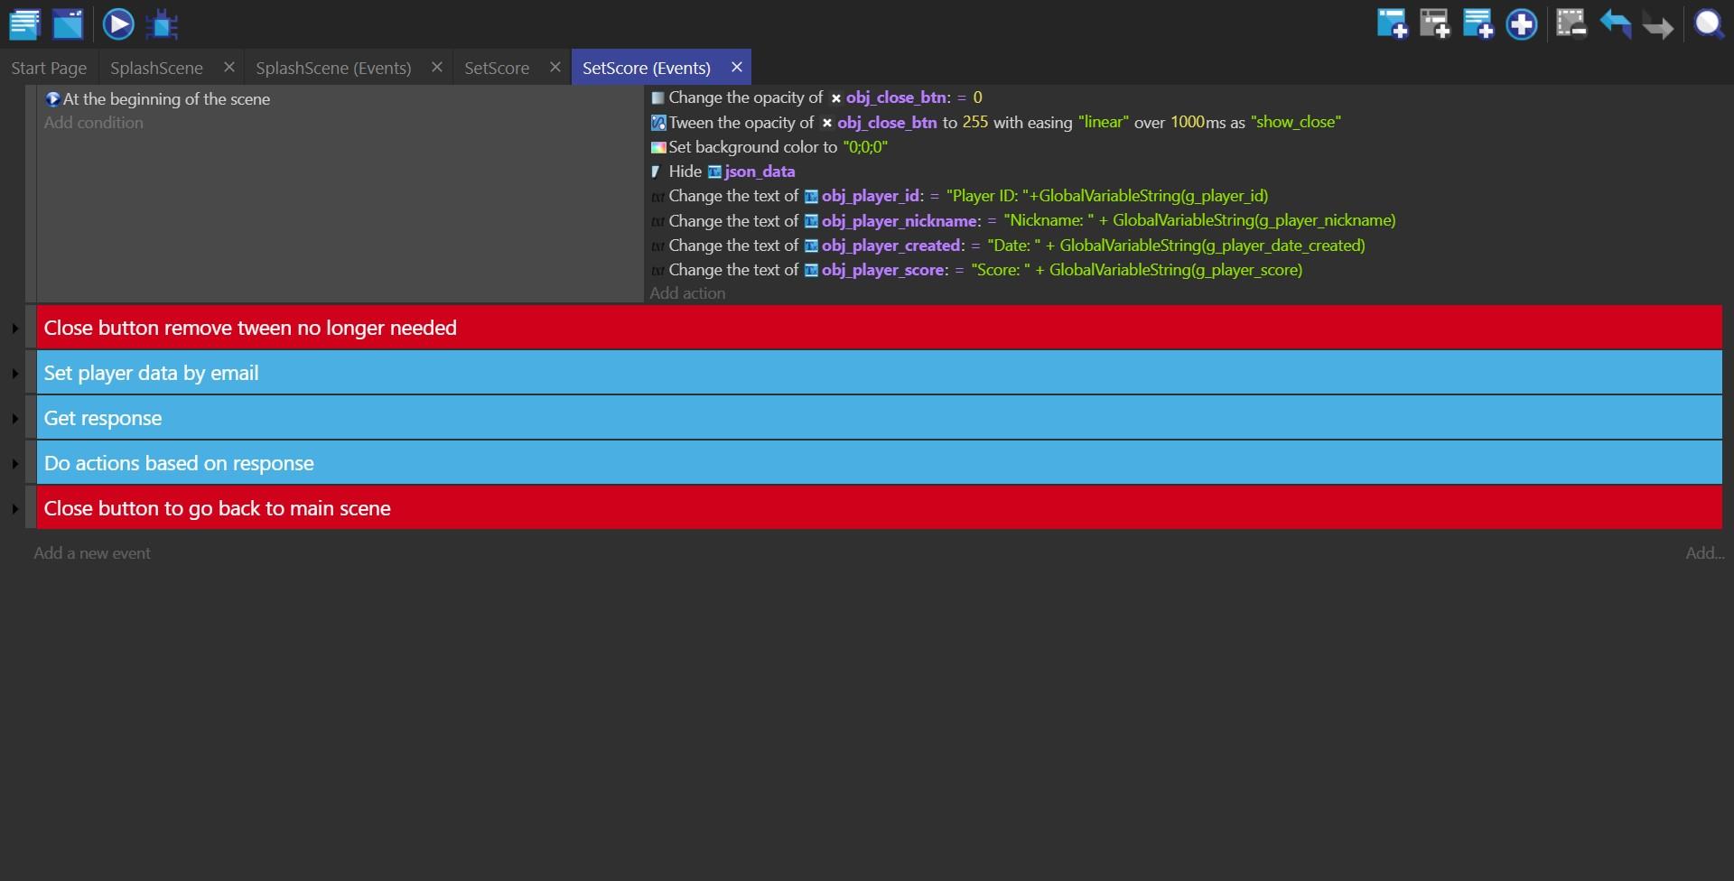Switch to the Start Page tab
This screenshot has width=1734, height=881.
pyautogui.click(x=49, y=68)
